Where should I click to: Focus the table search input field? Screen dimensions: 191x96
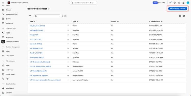click(47, 16)
